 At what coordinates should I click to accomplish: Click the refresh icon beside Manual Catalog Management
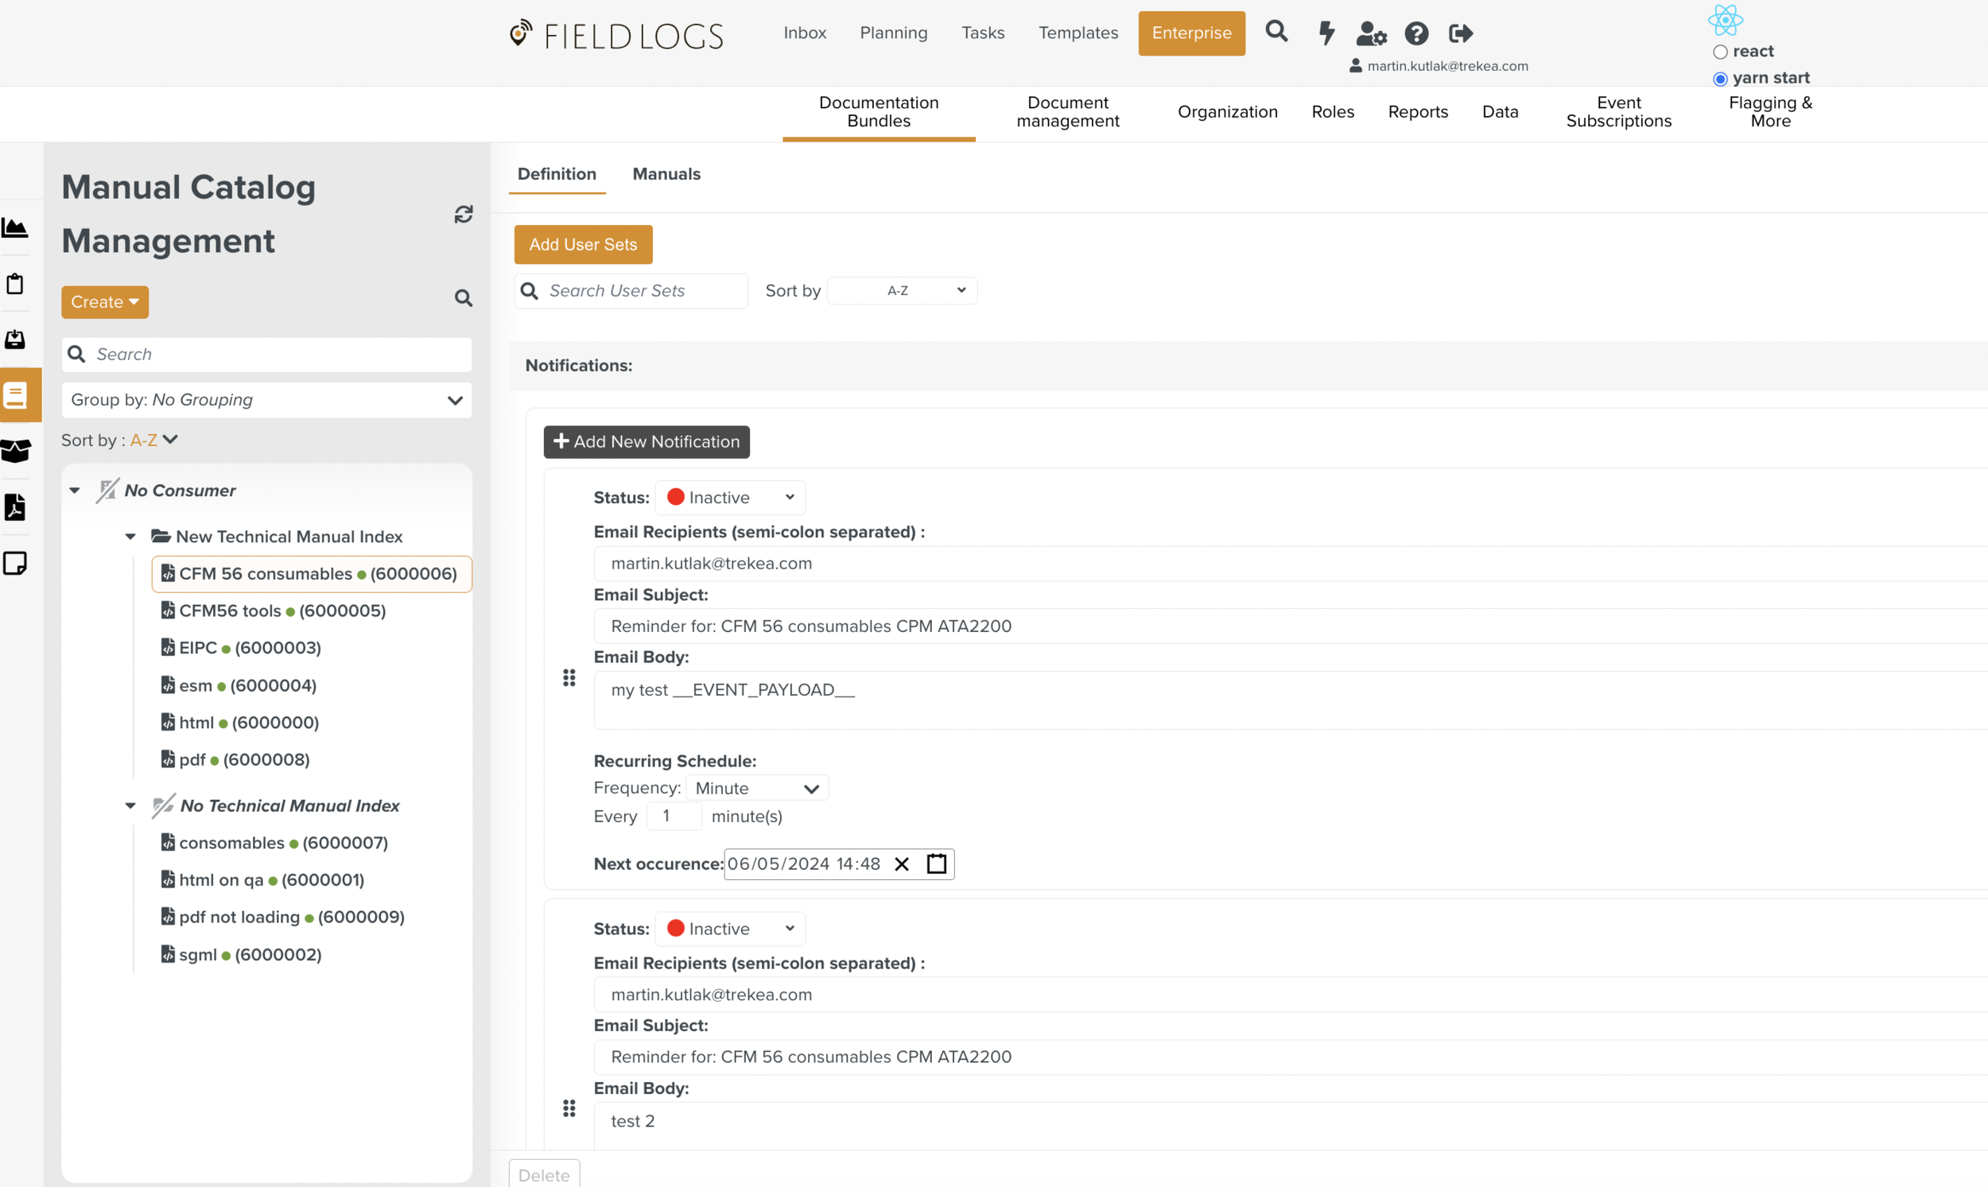pyautogui.click(x=463, y=215)
